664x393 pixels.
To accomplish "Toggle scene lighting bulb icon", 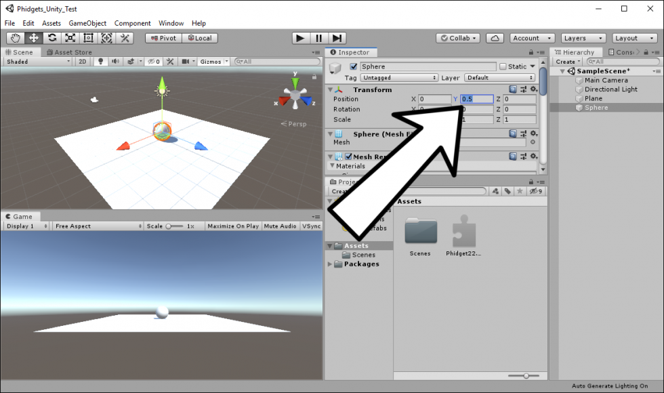I will tap(101, 62).
